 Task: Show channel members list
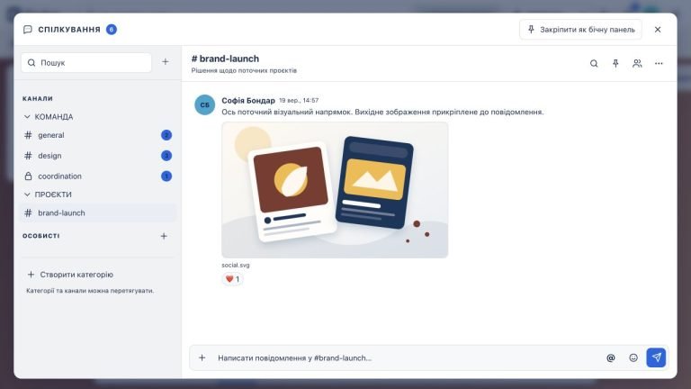[637, 64]
